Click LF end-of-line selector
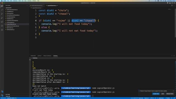Screen dimensions: 176x99 [x=155, y=98]
